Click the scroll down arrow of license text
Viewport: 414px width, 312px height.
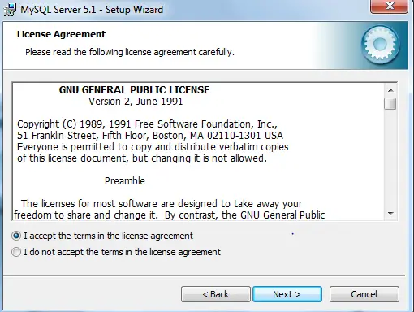point(390,214)
